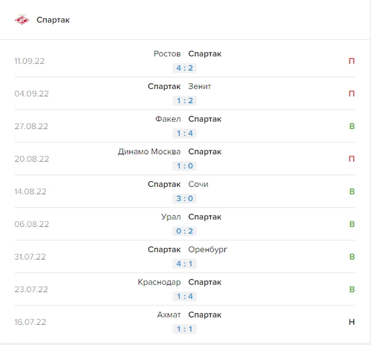
Task: Open the Динамо Москва team link
Action: click(x=149, y=152)
